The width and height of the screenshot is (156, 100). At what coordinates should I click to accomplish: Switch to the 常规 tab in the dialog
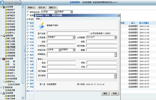pyautogui.click(x=38, y=19)
